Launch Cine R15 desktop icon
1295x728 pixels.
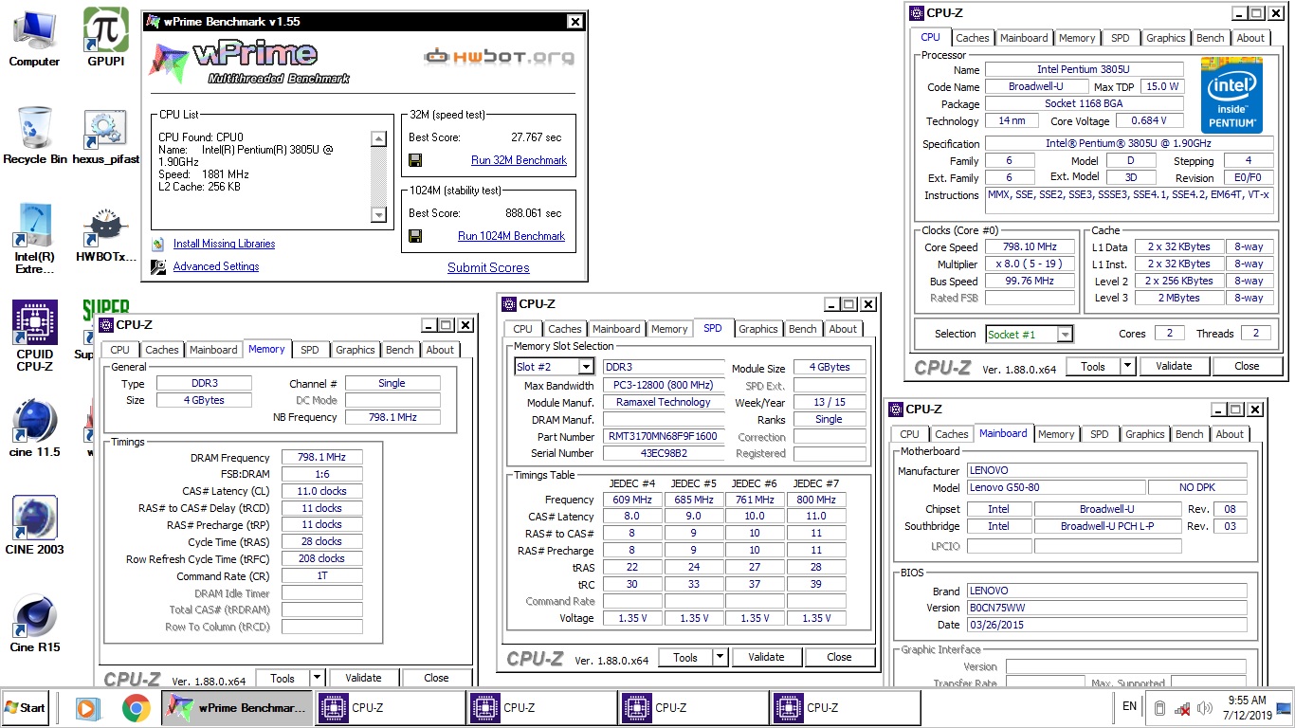34,623
